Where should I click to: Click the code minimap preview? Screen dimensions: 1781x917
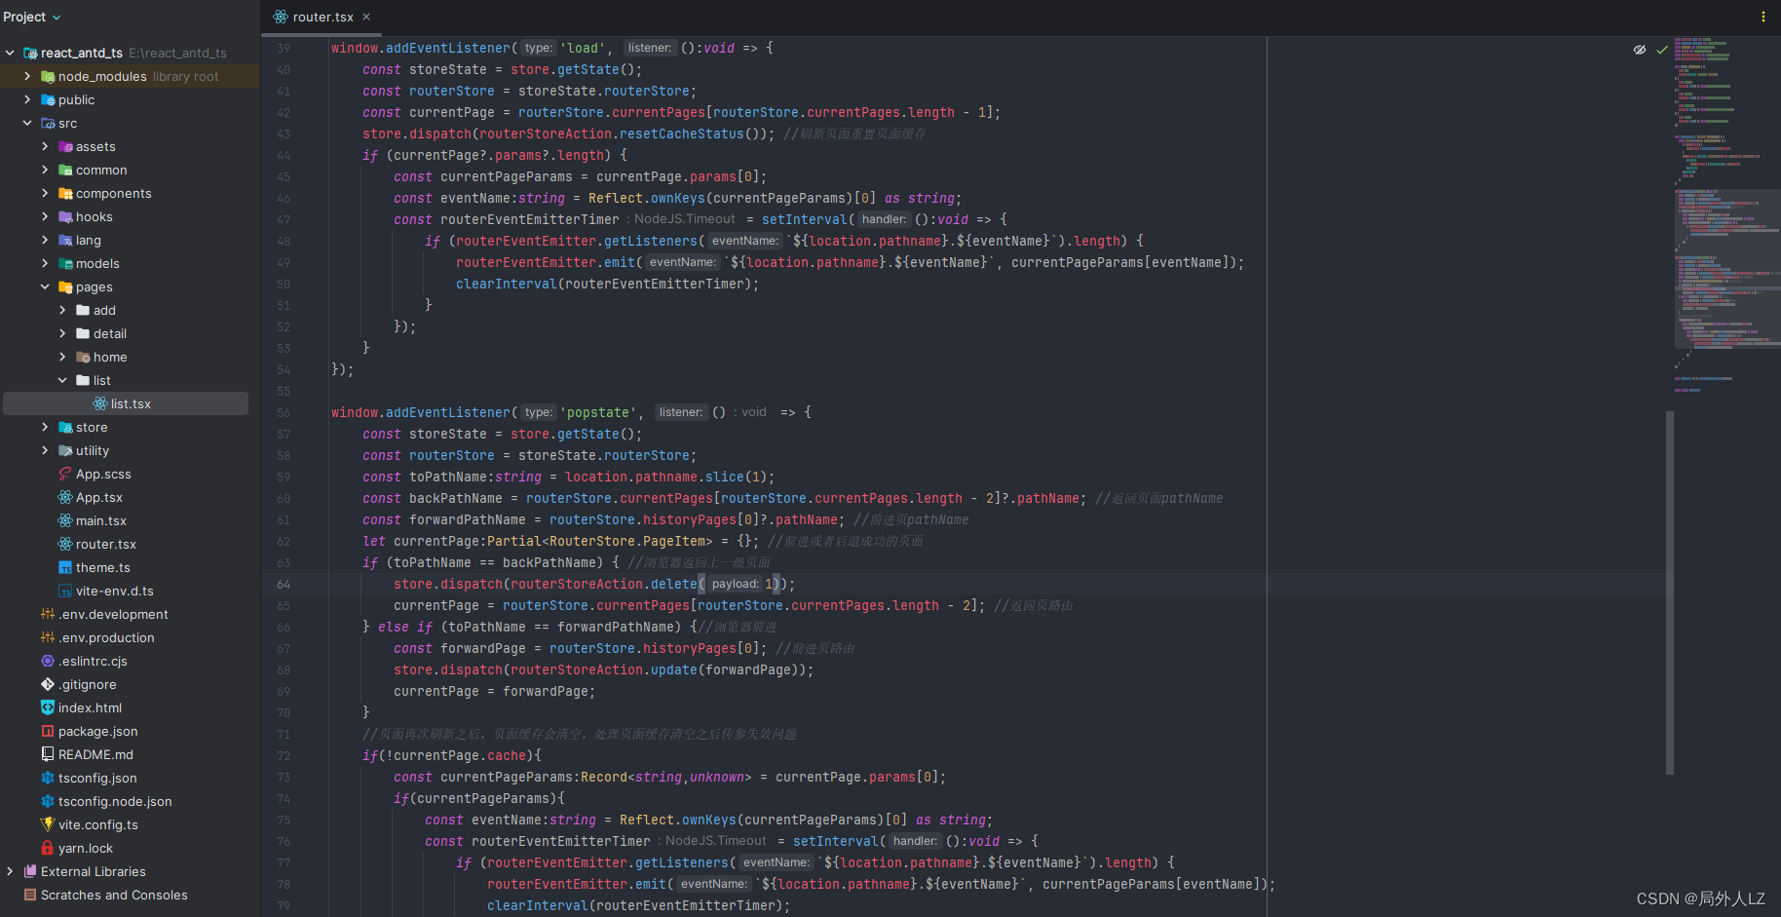pos(1726,214)
